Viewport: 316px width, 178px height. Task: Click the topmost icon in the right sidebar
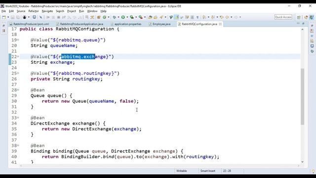pyautogui.click(x=312, y=26)
